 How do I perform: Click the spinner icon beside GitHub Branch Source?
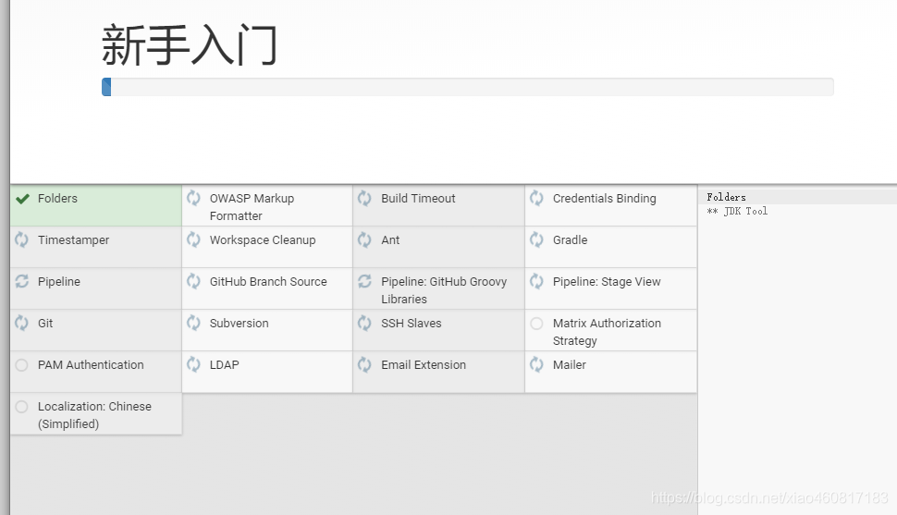(193, 281)
